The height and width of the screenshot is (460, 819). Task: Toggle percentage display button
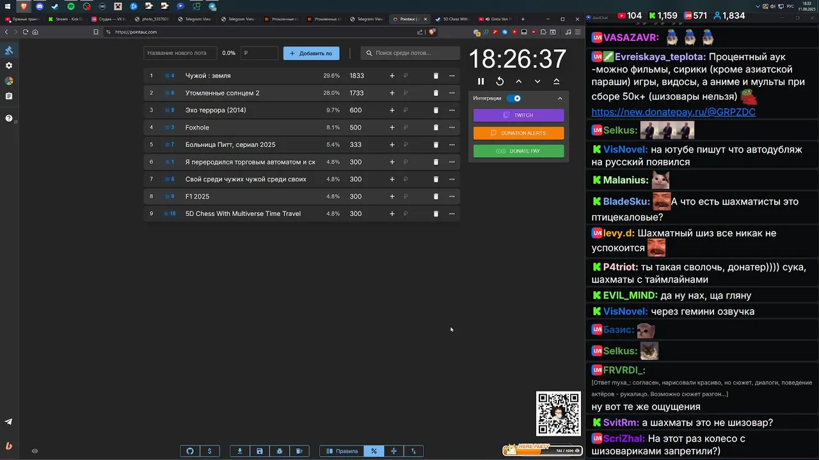[374, 451]
